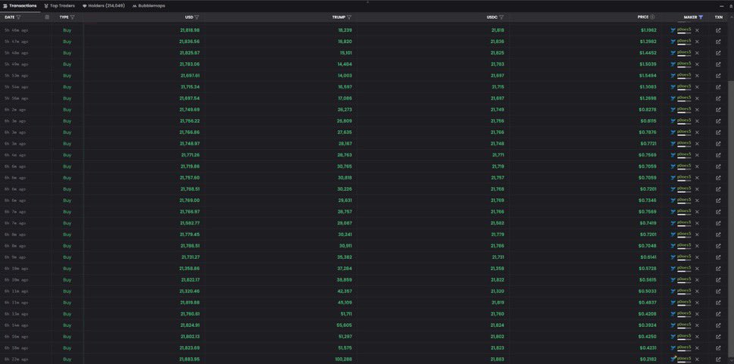This screenshot has height=364, width=734.
Task: Switch to the Top Traders tab
Action: 59,5
